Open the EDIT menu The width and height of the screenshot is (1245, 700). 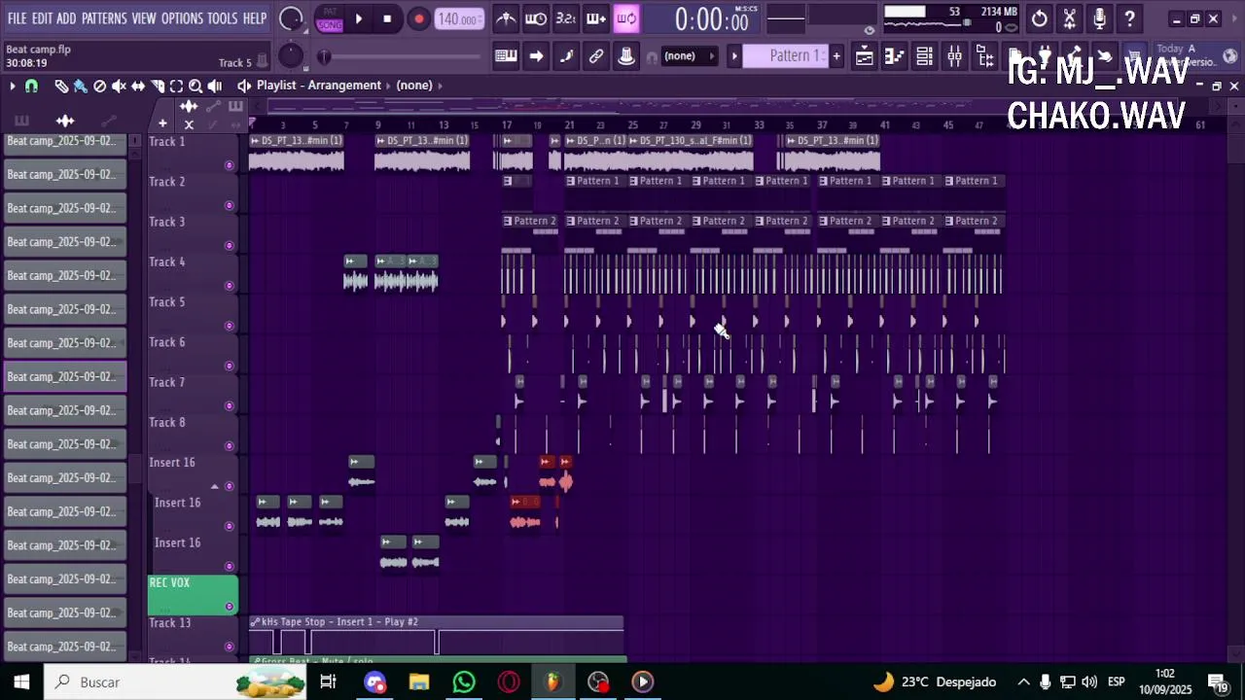[42, 18]
